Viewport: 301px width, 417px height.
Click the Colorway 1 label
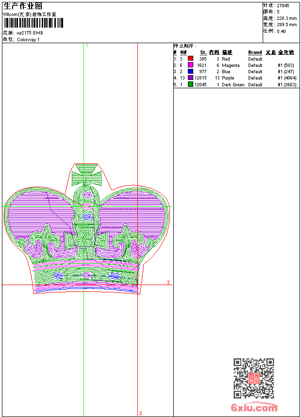[x=28, y=40]
